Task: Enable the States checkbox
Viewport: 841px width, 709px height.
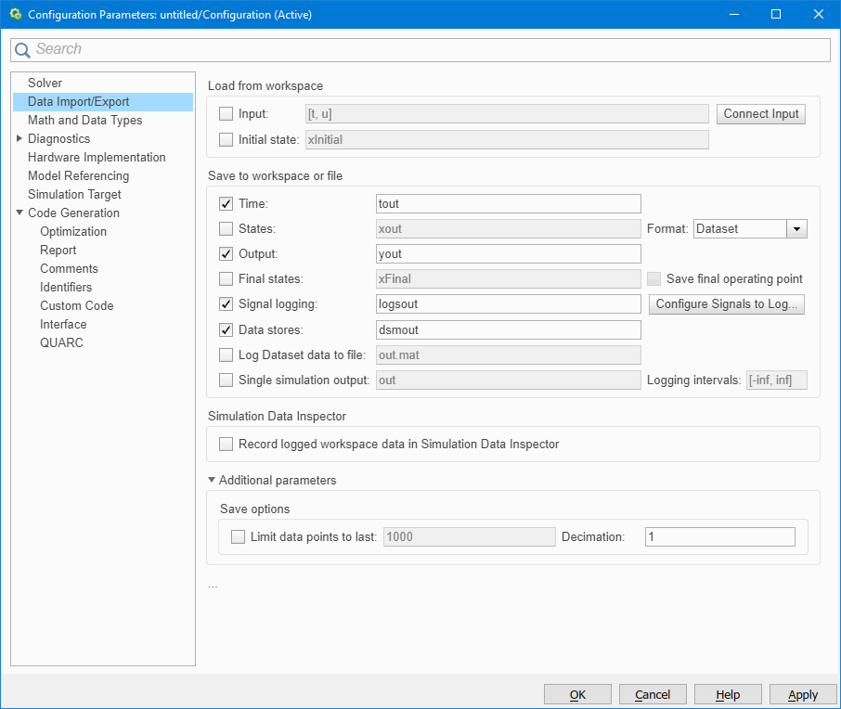Action: [x=226, y=228]
